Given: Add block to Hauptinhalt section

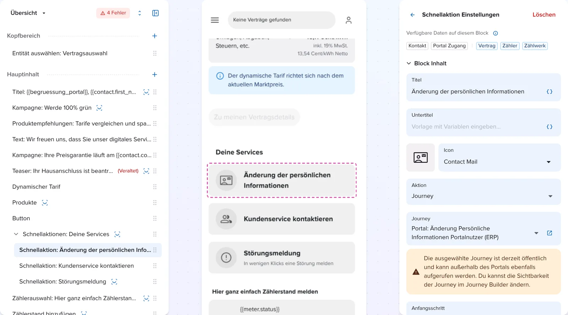Looking at the screenshot, I should 154,74.
